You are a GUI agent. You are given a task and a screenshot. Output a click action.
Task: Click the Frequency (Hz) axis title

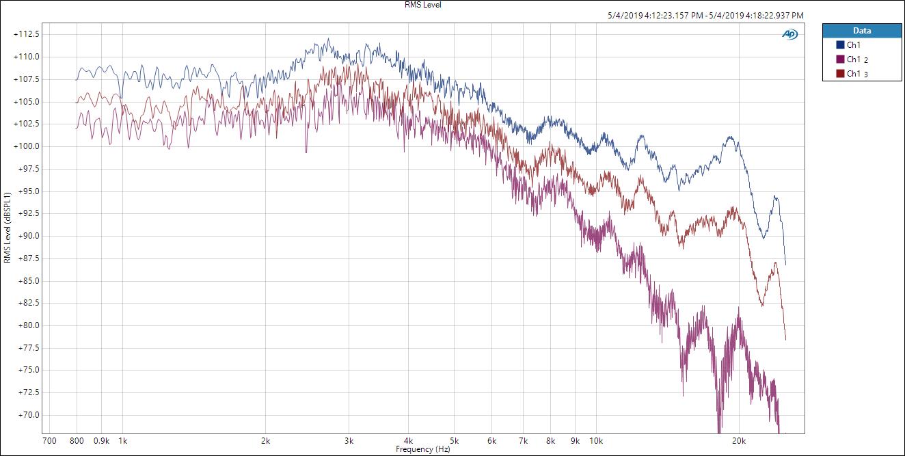(423, 449)
